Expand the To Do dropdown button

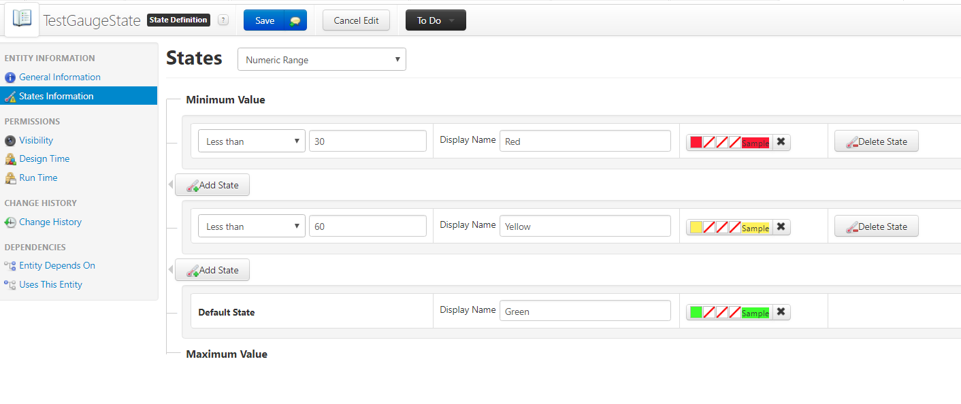[436, 20]
